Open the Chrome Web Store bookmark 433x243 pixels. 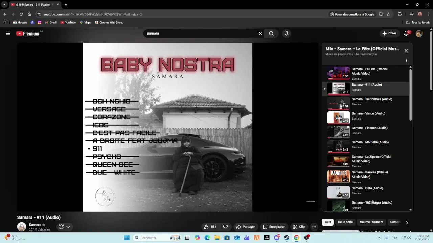pyautogui.click(x=110, y=23)
